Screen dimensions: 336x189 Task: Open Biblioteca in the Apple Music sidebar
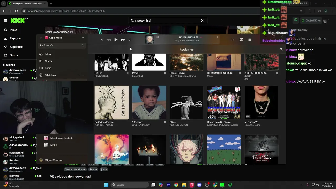click(x=50, y=75)
